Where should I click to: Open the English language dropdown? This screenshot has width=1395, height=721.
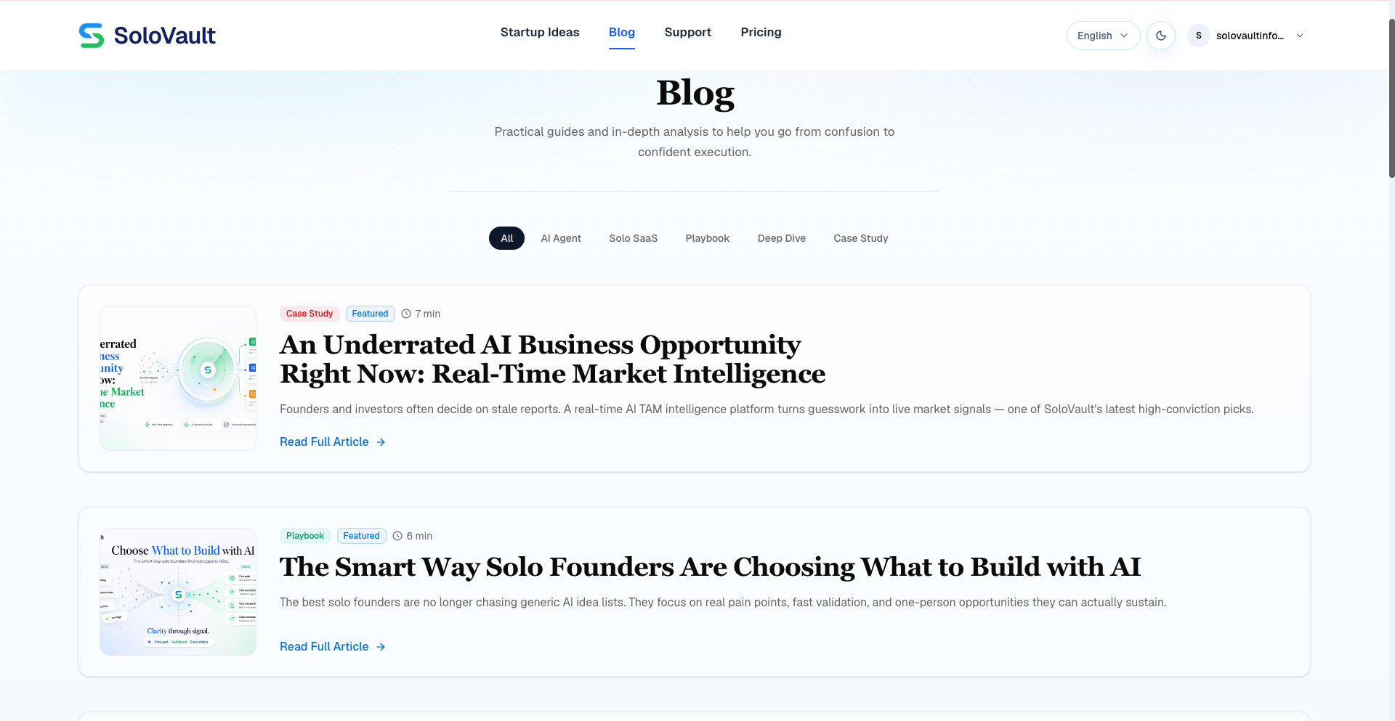point(1103,36)
